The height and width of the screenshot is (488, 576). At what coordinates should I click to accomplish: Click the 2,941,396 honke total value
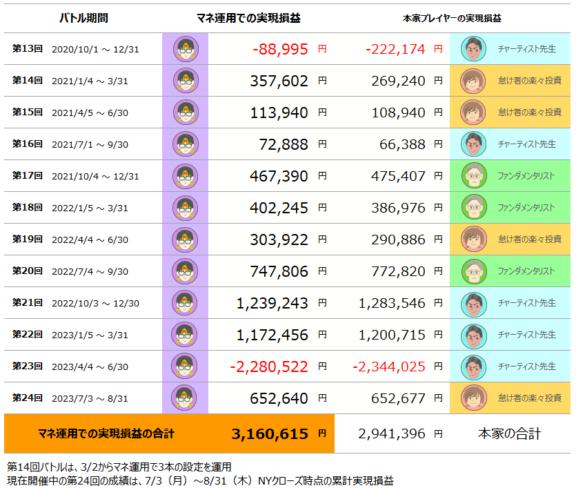click(x=392, y=434)
